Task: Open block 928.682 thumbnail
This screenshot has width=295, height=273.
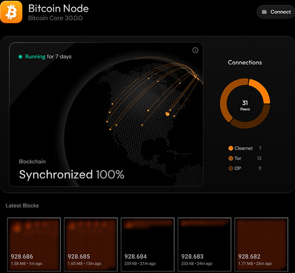Action: click(x=261, y=245)
